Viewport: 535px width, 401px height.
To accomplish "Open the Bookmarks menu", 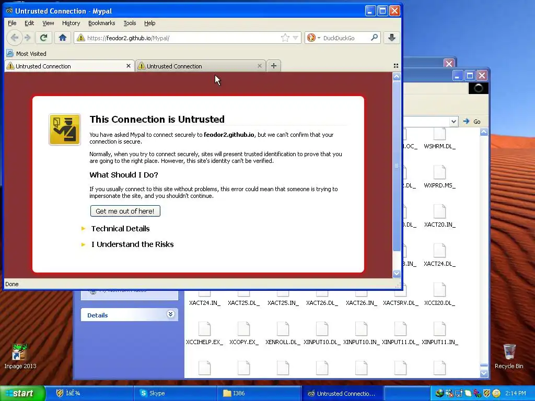I will [102, 23].
